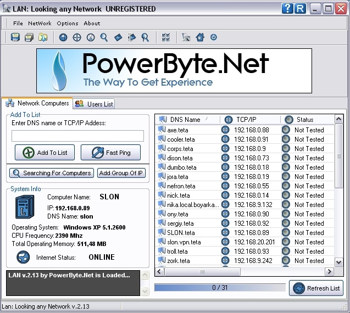Open the Options menu
The height and width of the screenshot is (313, 350).
[68, 23]
